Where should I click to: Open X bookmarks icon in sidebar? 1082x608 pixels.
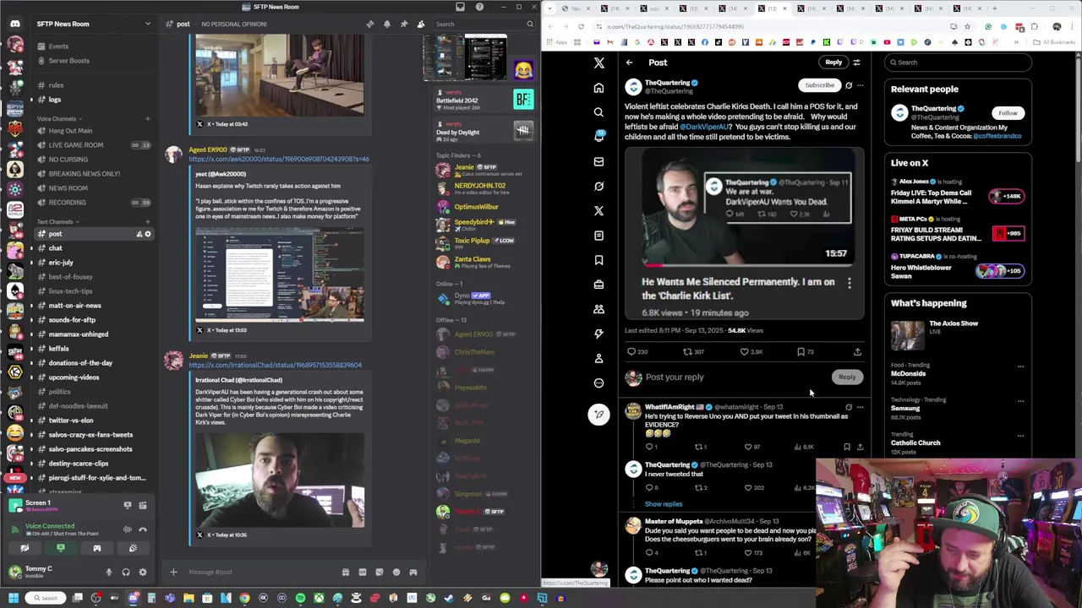point(598,260)
